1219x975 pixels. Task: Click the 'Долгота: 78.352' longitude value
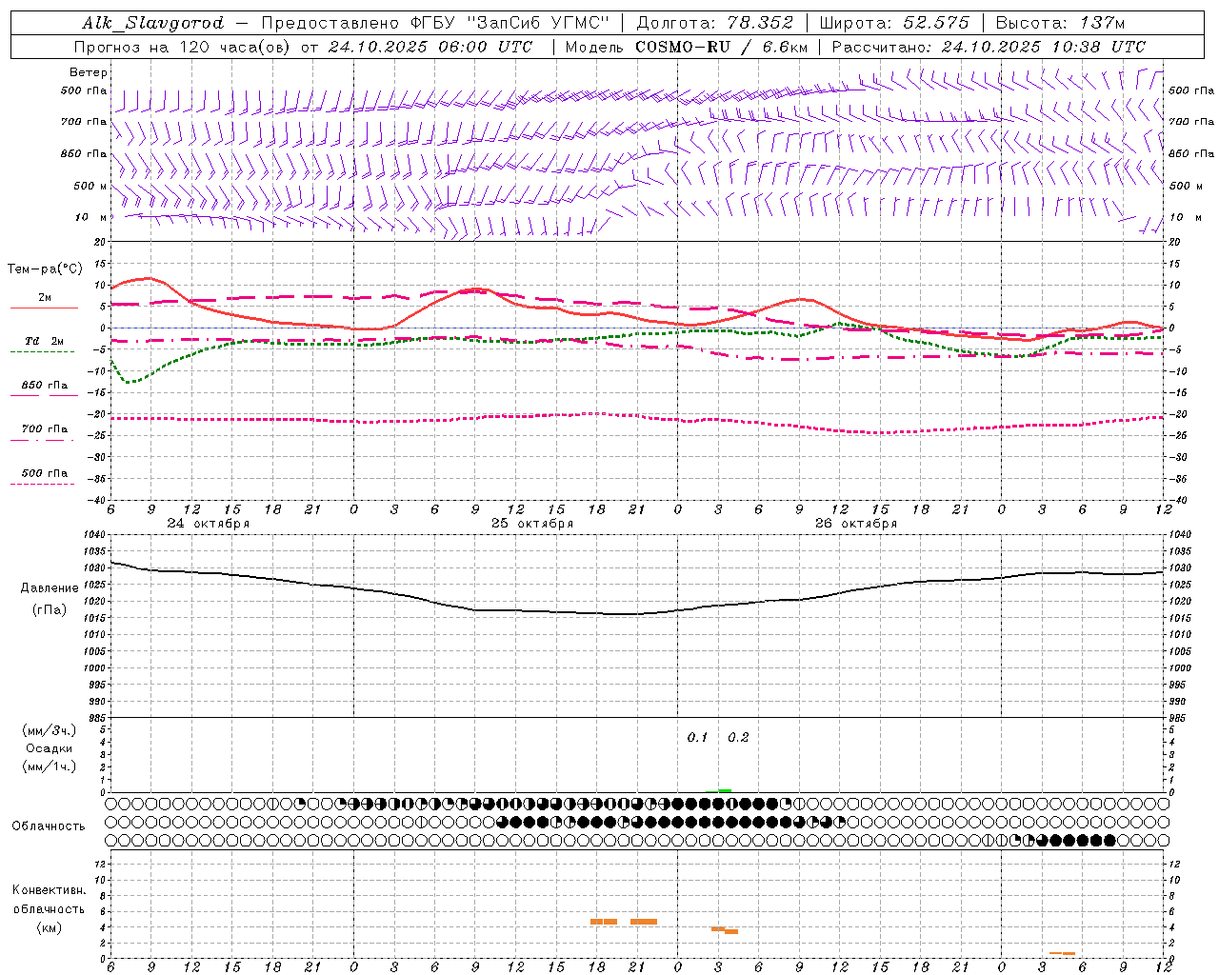pyautogui.click(x=714, y=23)
